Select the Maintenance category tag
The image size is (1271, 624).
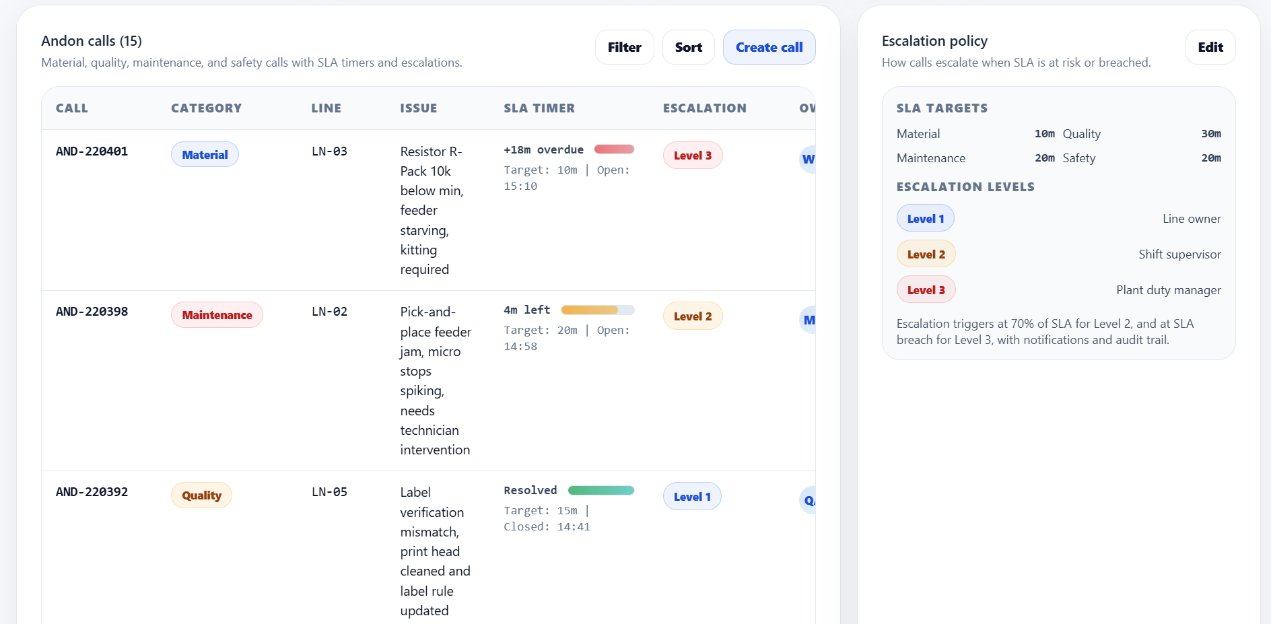[217, 315]
